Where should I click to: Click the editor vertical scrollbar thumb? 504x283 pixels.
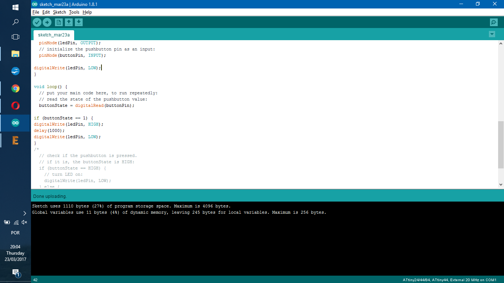(501, 144)
